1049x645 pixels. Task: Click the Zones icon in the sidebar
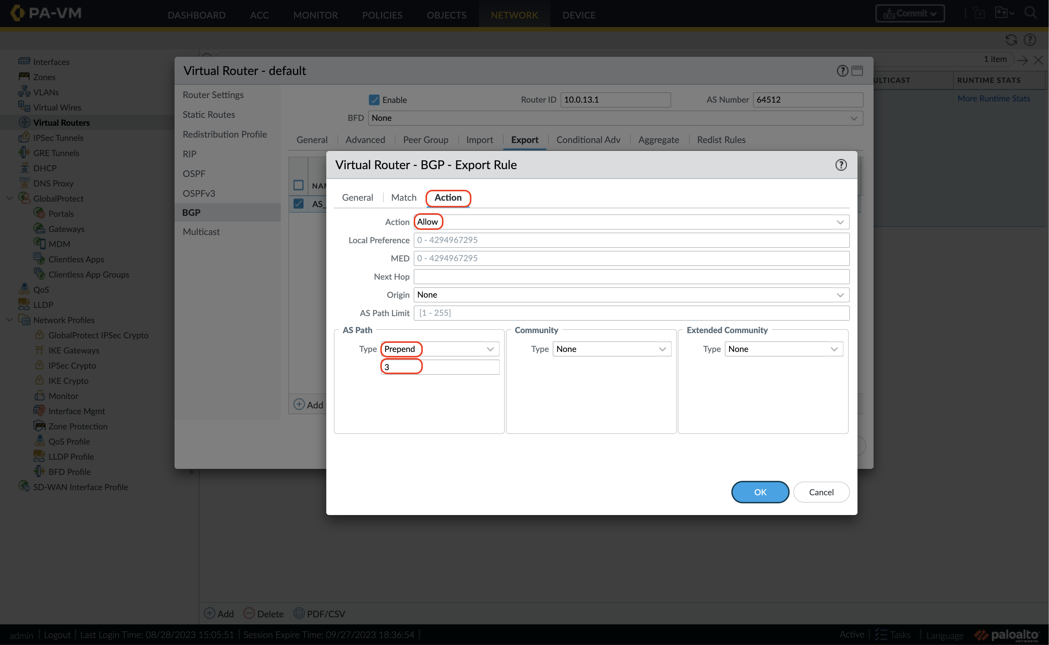[x=24, y=77]
